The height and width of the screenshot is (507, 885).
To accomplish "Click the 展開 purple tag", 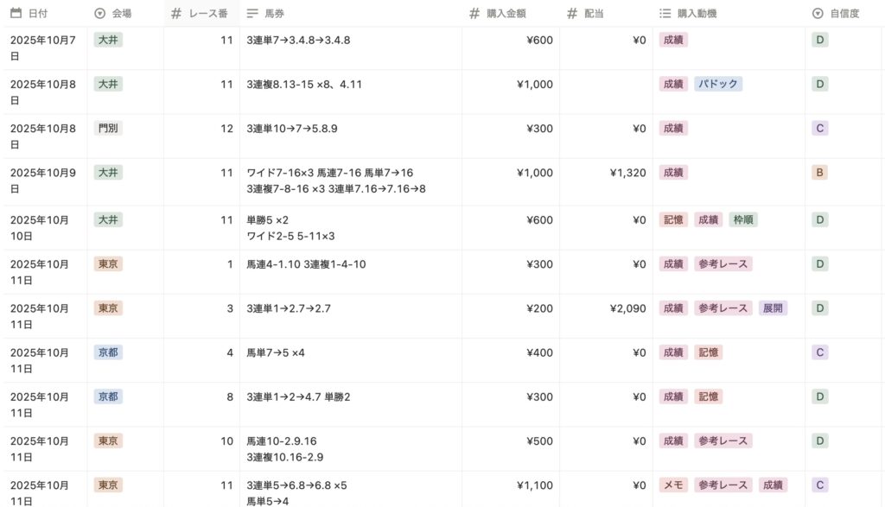I will (x=773, y=308).
